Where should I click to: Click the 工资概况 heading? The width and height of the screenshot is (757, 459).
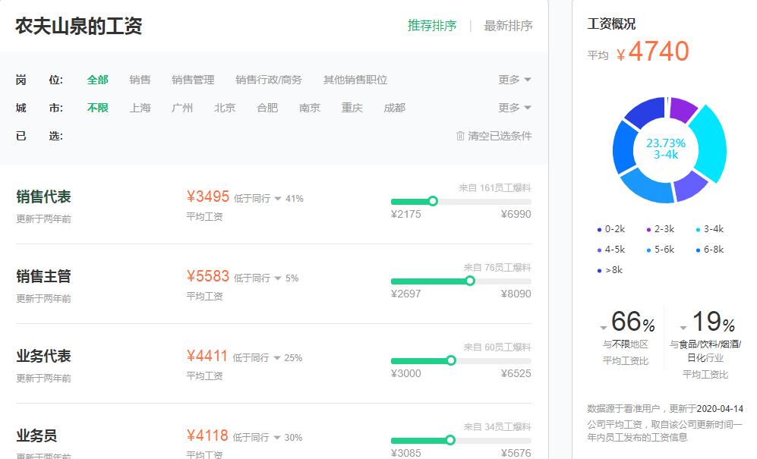point(611,24)
